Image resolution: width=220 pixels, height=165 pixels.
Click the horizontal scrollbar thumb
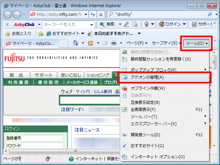[x=76, y=151]
